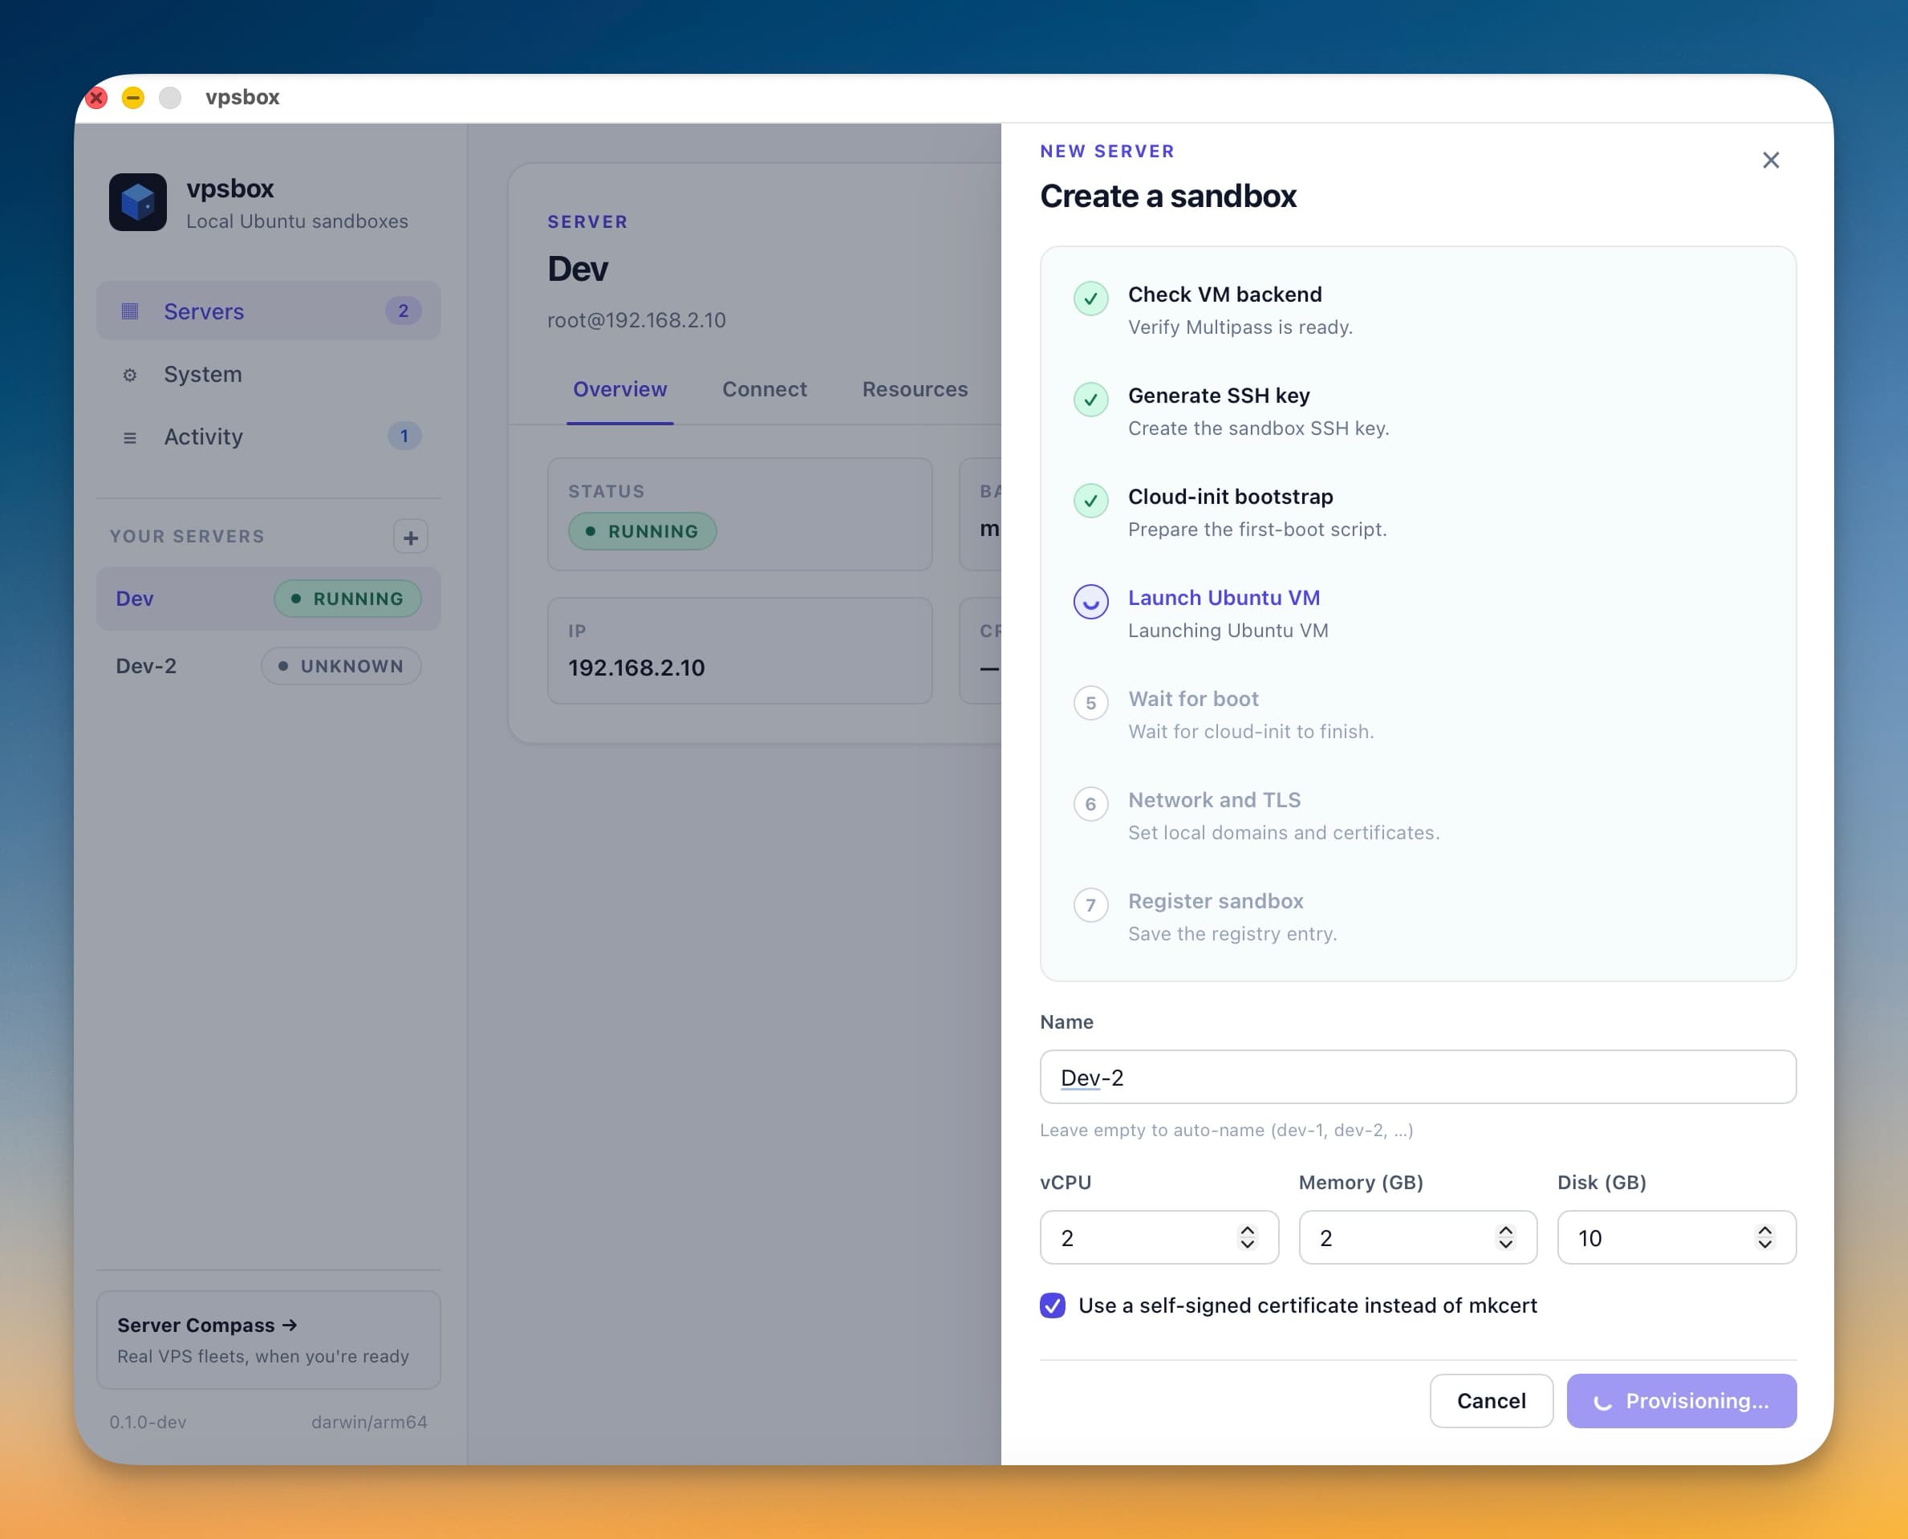This screenshot has height=1539, width=1908.
Task: Add a server with the plus icon
Action: (x=411, y=538)
